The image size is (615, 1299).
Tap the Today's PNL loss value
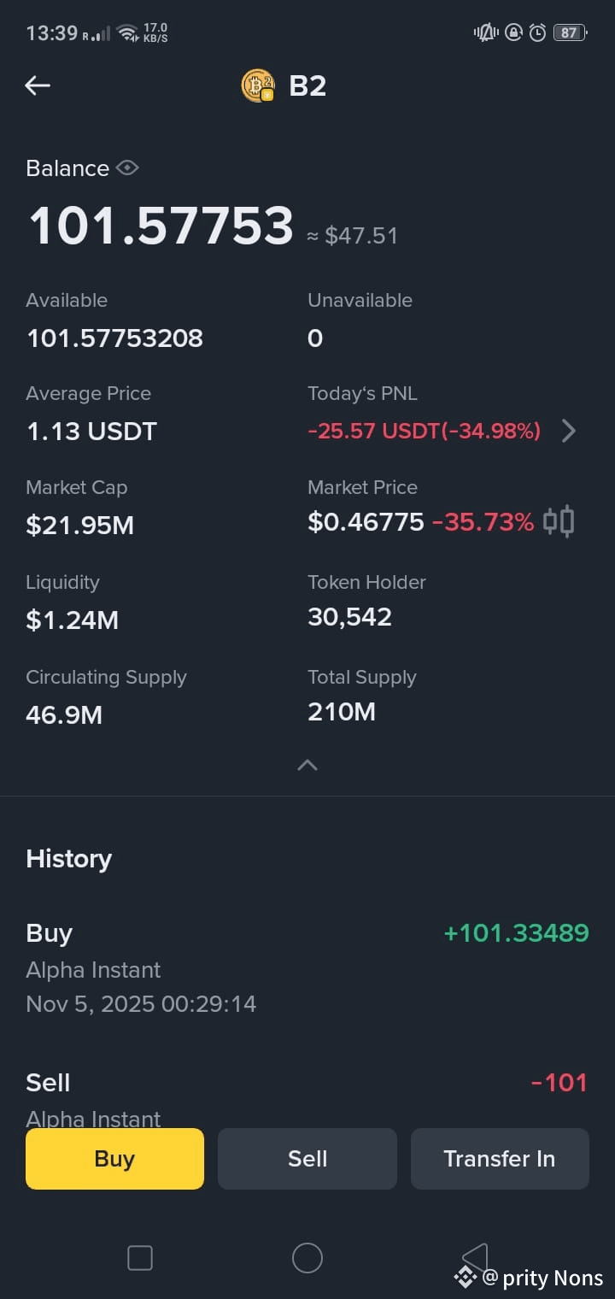pyautogui.click(x=425, y=431)
